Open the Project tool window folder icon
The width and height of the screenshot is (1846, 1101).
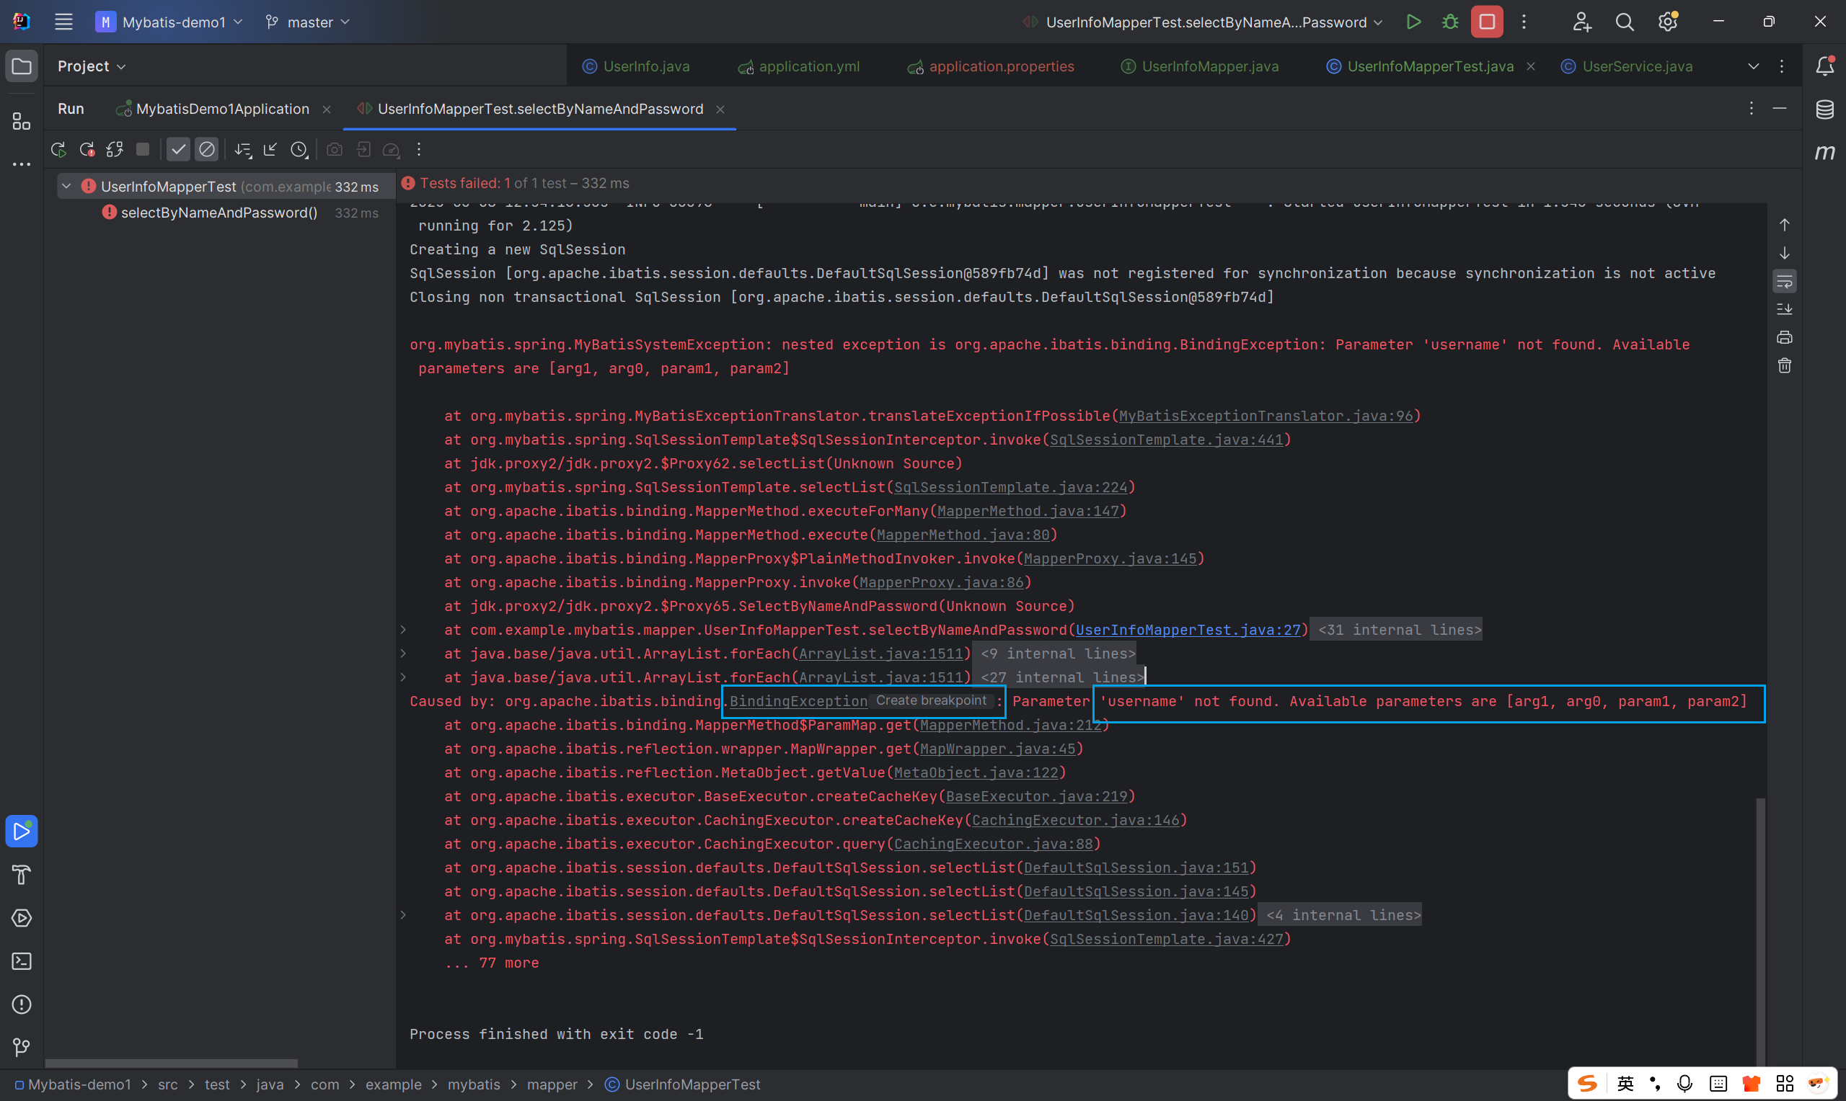pos(22,67)
